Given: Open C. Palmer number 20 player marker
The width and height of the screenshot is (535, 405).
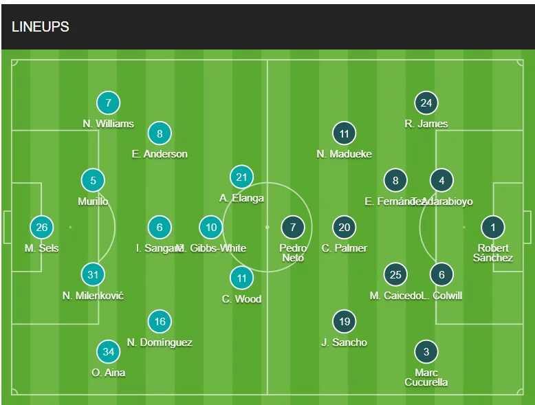Looking at the screenshot, I should point(345,227).
